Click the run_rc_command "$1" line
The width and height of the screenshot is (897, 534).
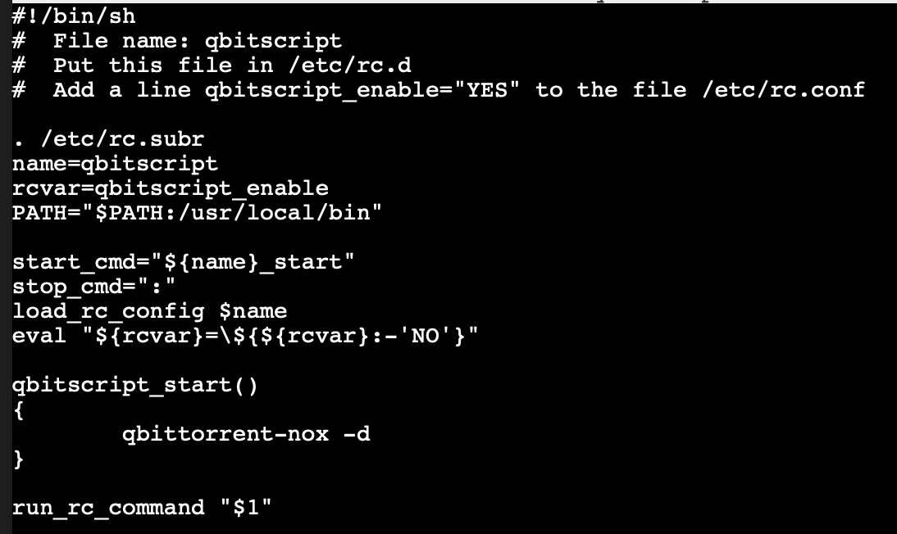pyautogui.click(x=142, y=508)
